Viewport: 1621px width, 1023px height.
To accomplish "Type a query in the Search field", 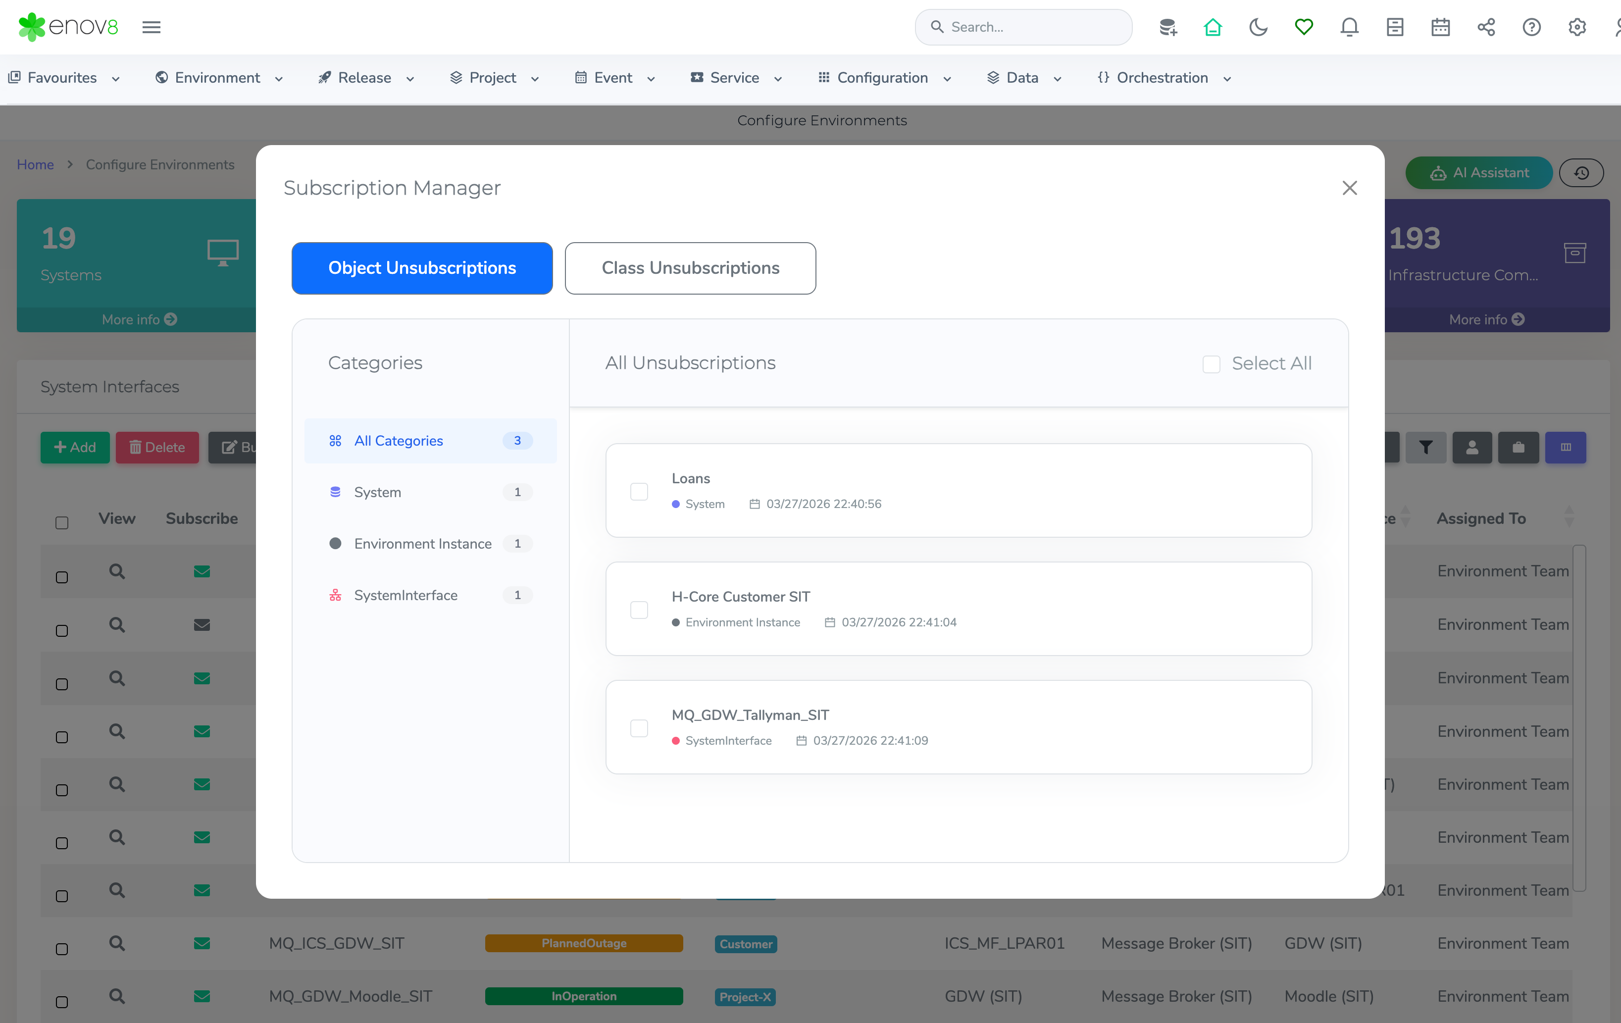I will [x=1023, y=27].
